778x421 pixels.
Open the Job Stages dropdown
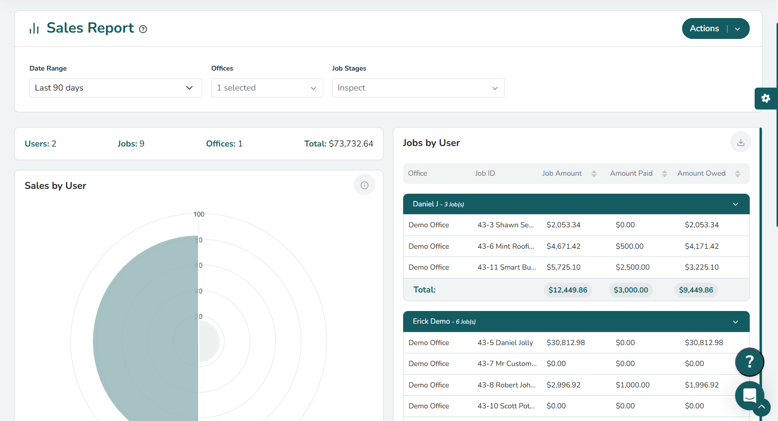point(418,88)
